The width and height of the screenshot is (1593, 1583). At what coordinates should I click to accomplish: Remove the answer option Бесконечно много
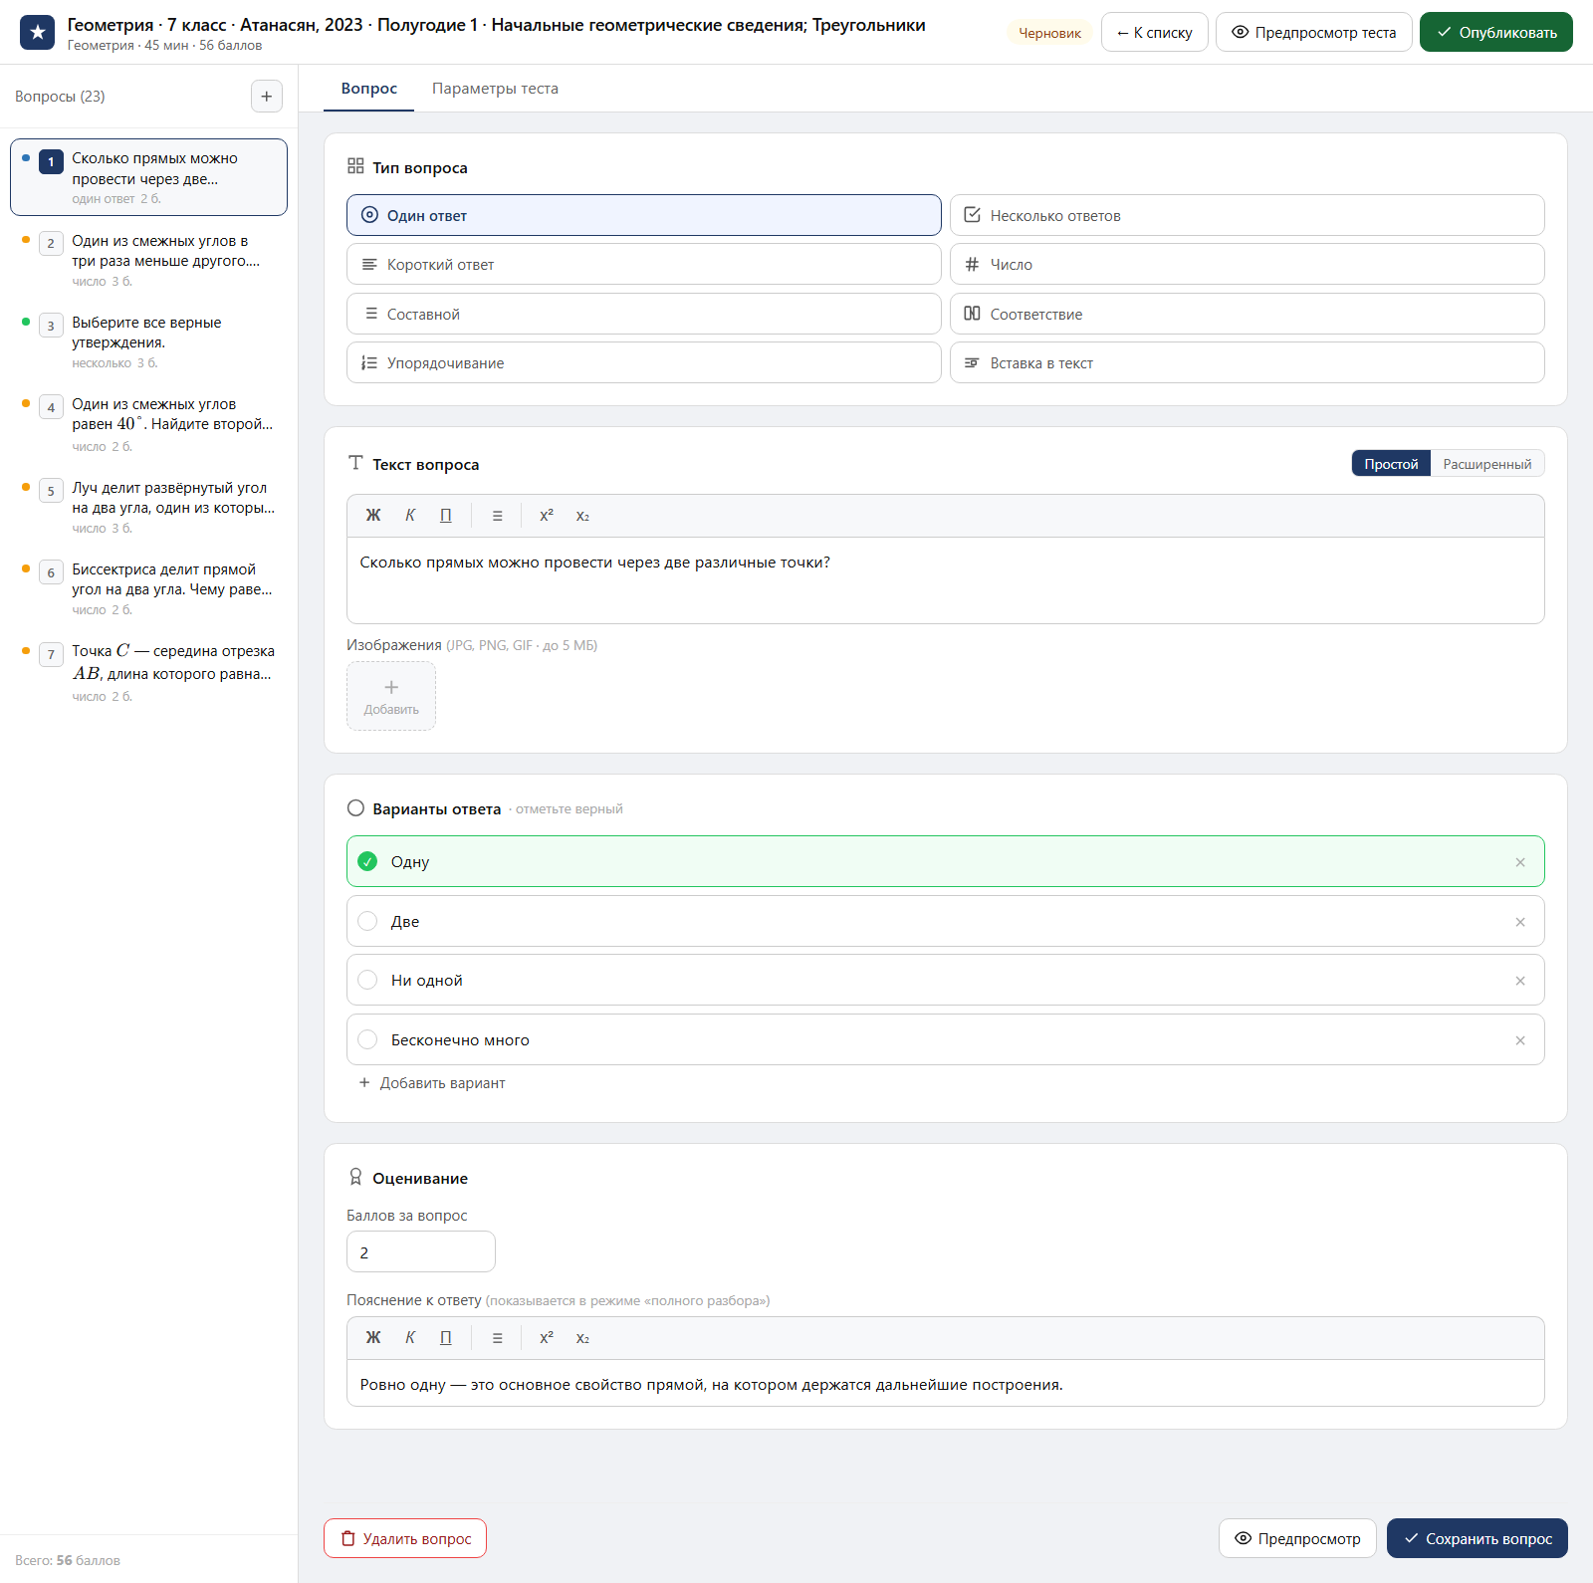(x=1520, y=1040)
